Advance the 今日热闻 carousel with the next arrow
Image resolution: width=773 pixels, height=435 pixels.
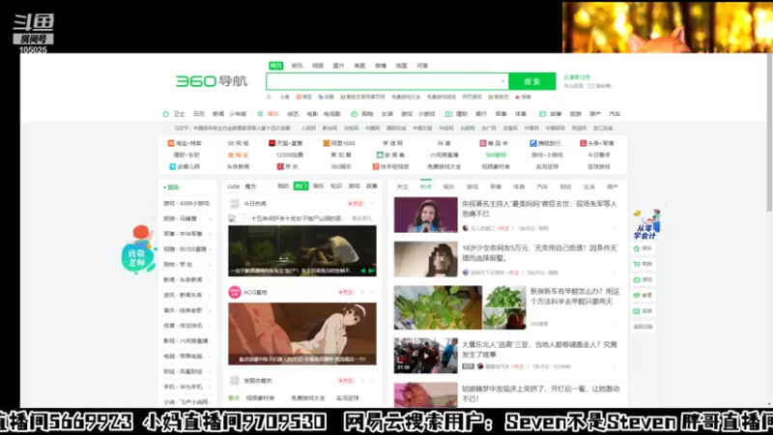[371, 271]
